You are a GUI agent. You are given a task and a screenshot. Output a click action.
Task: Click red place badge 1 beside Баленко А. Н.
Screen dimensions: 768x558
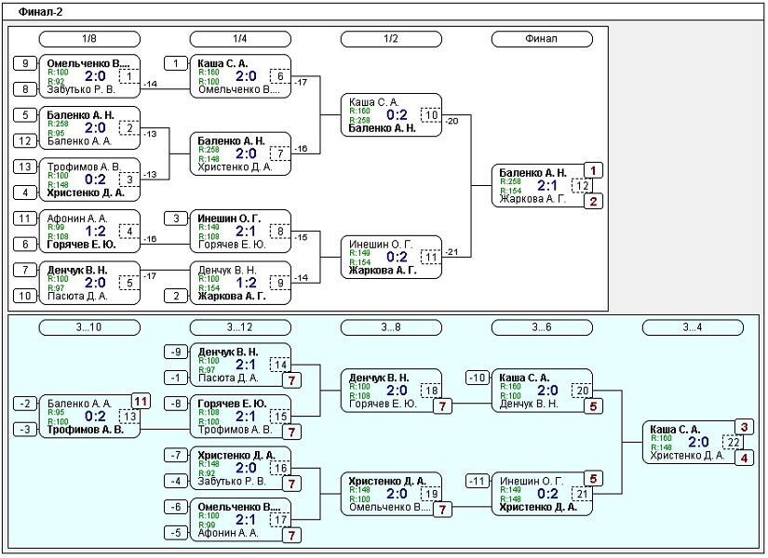tap(593, 170)
